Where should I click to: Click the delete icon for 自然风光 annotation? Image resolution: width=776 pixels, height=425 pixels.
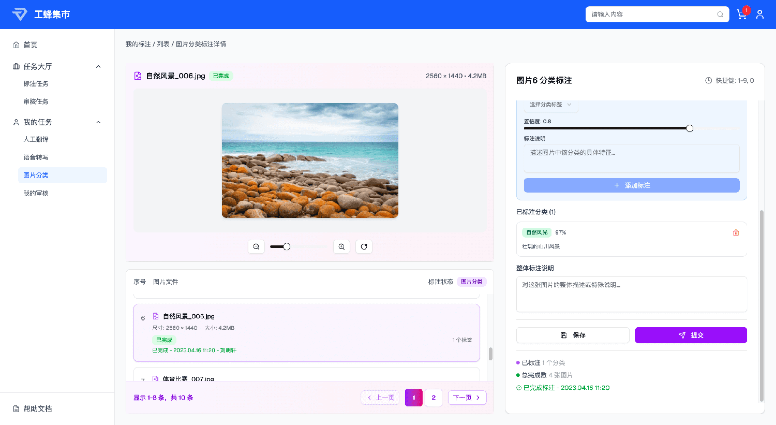(x=736, y=232)
